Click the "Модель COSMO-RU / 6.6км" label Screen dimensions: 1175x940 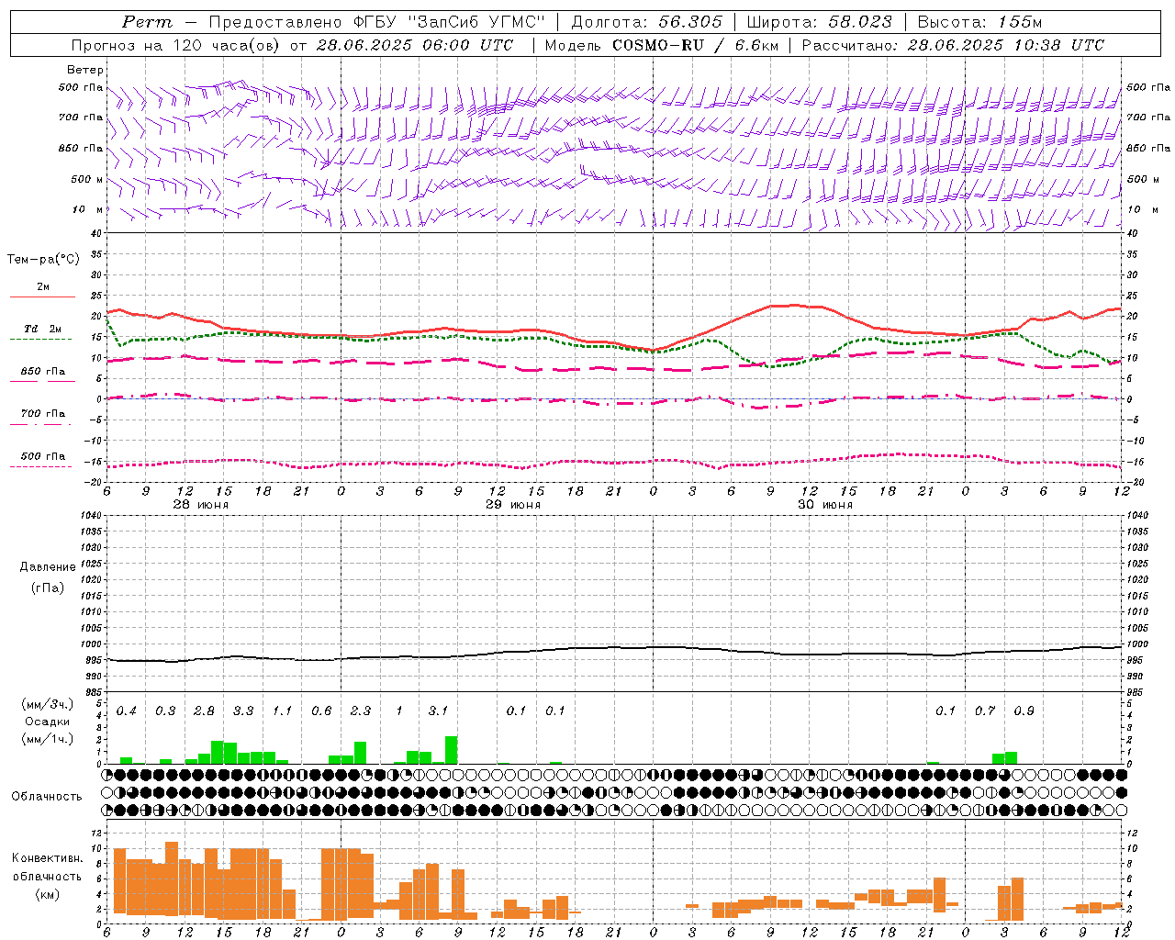(x=662, y=45)
